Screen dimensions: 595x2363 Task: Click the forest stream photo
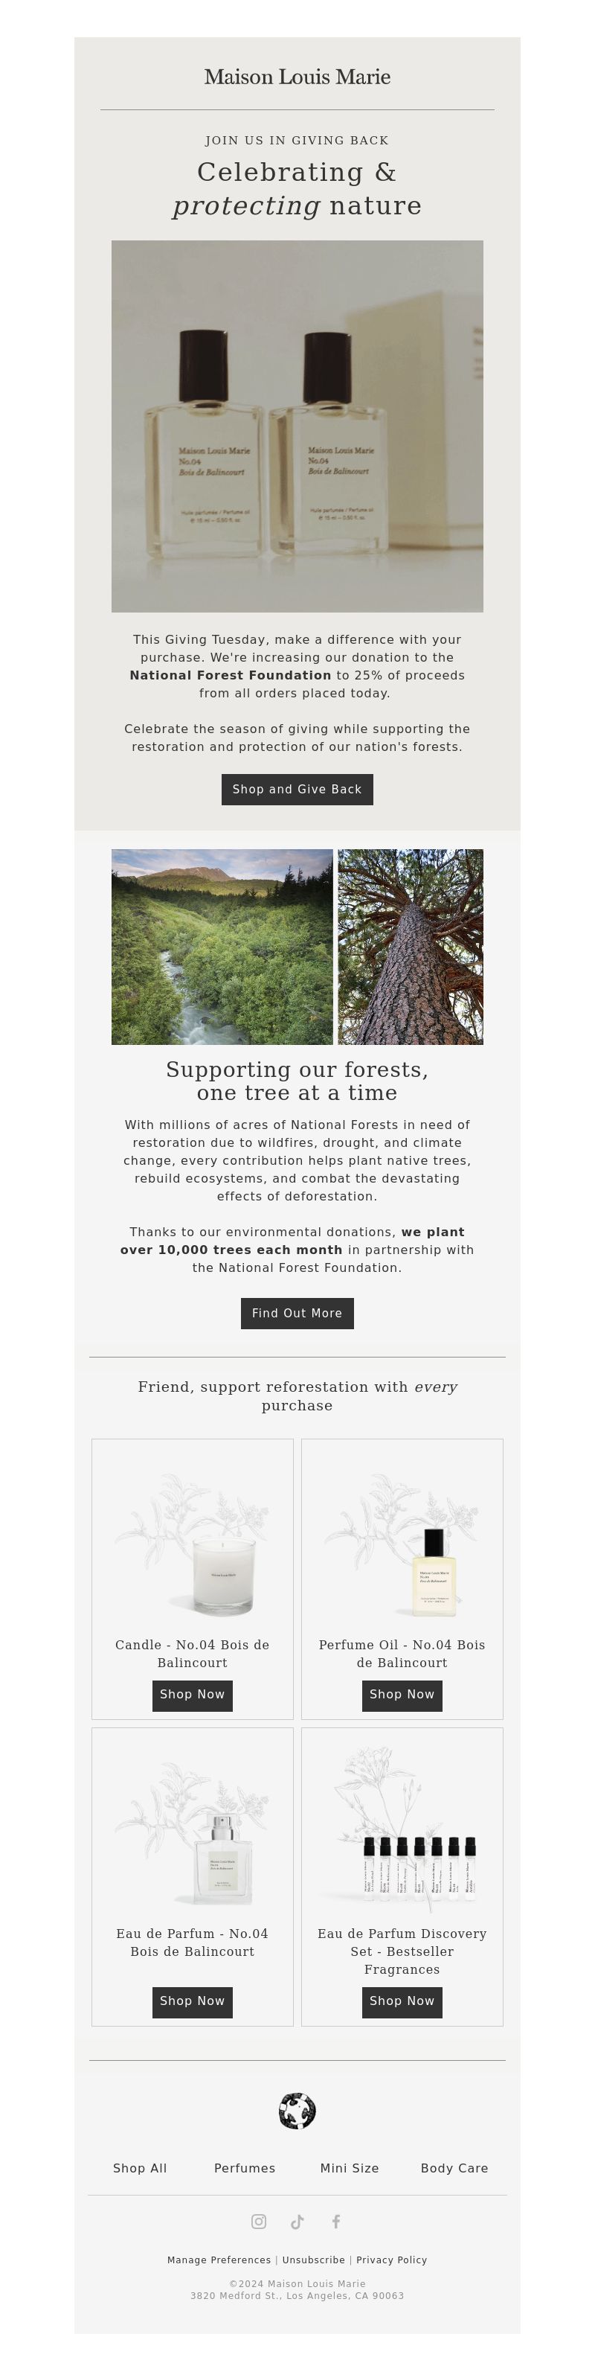pyautogui.click(x=222, y=946)
